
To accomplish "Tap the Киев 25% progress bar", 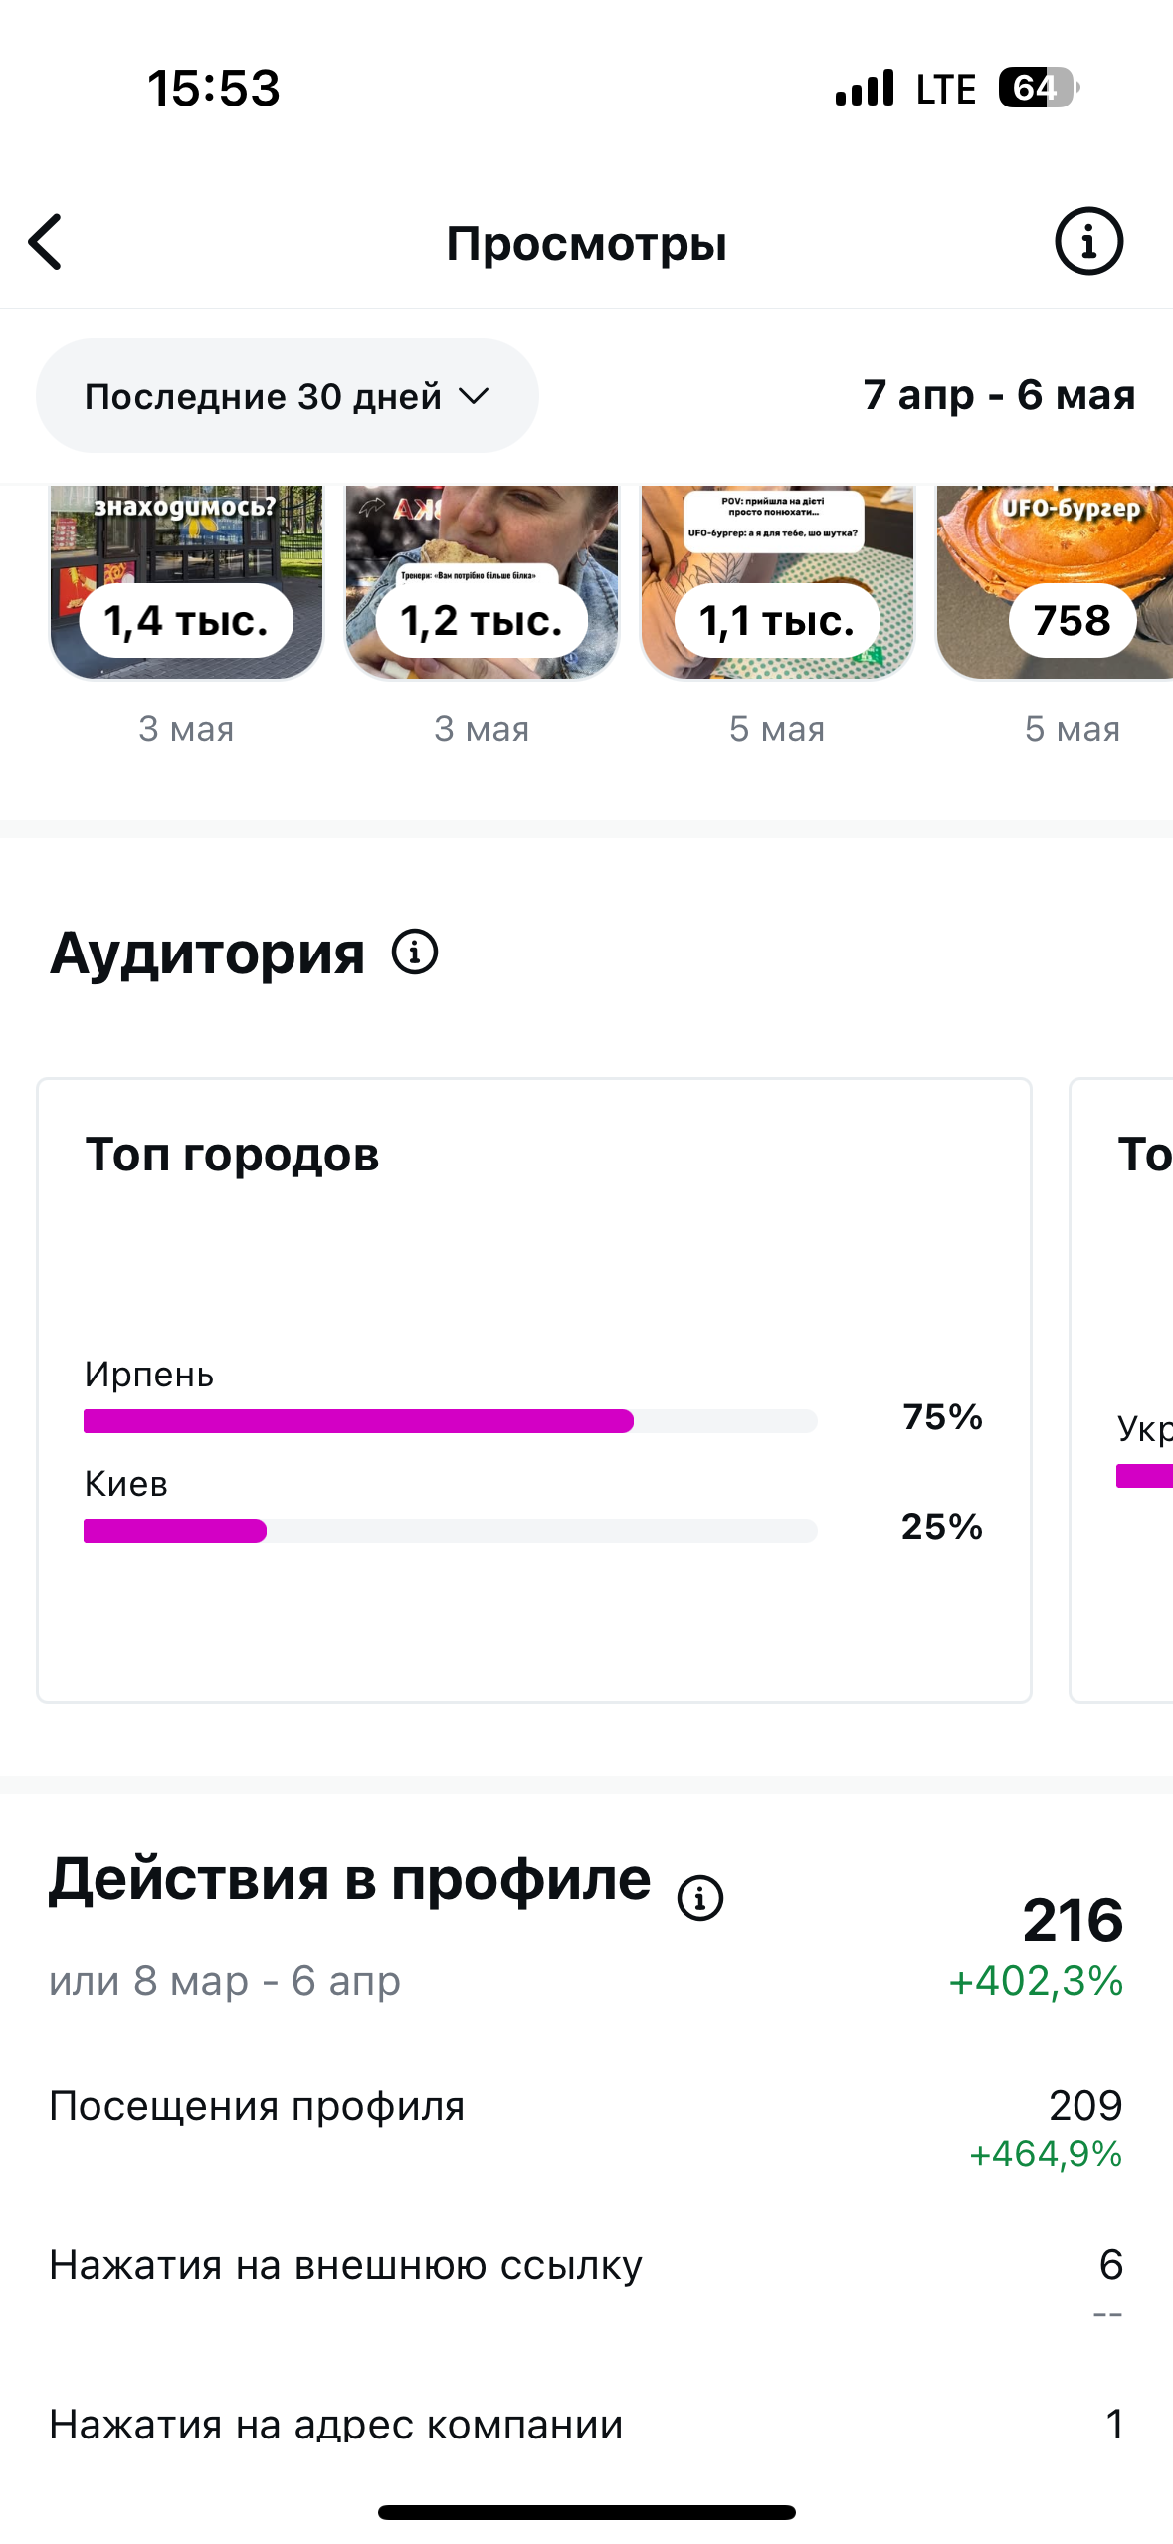I will click(x=451, y=1531).
